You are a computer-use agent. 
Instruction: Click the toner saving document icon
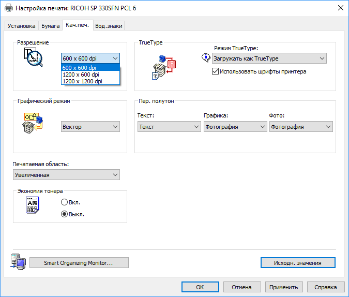33,206
